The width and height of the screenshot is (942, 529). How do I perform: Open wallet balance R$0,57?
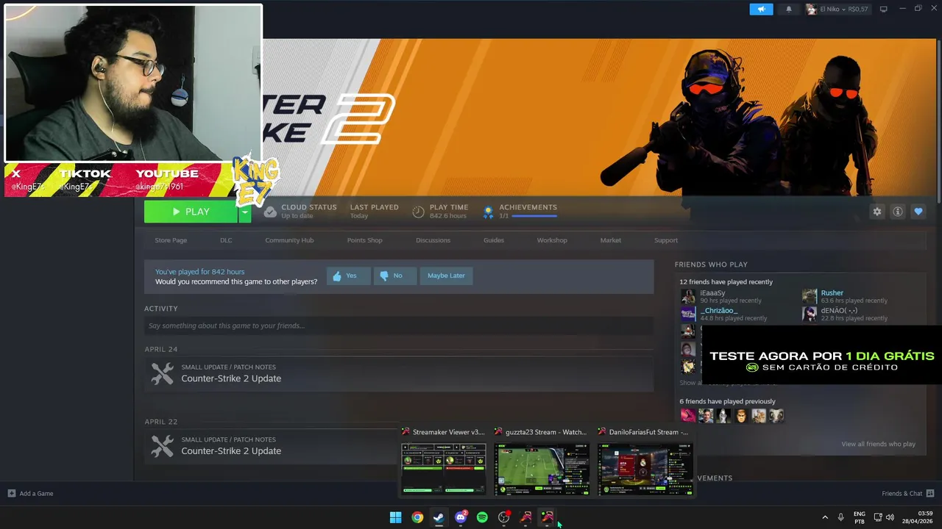coord(858,10)
